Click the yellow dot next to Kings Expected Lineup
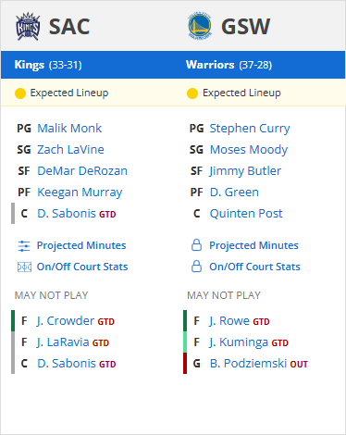Image resolution: width=346 pixels, height=435 pixels. (x=20, y=93)
